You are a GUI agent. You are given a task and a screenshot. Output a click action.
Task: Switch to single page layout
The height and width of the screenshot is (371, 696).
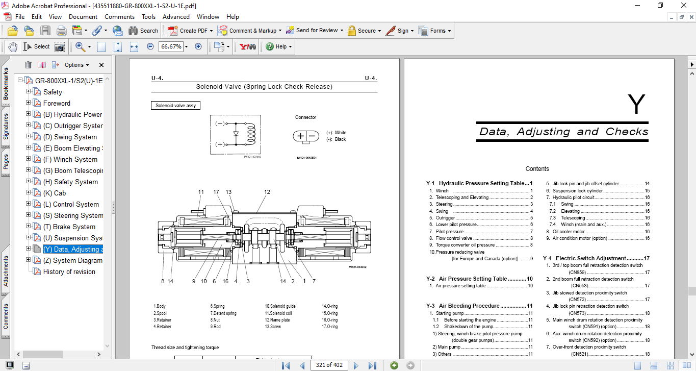pyautogui.click(x=638, y=365)
